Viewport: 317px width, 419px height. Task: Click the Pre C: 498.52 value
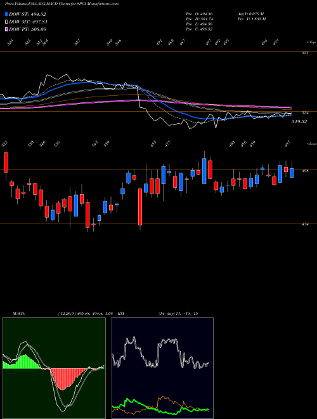(199, 29)
